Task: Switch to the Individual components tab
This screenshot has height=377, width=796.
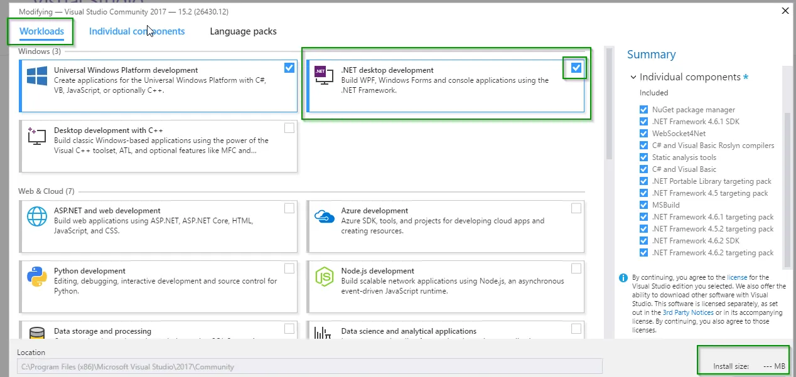Action: pyautogui.click(x=137, y=31)
